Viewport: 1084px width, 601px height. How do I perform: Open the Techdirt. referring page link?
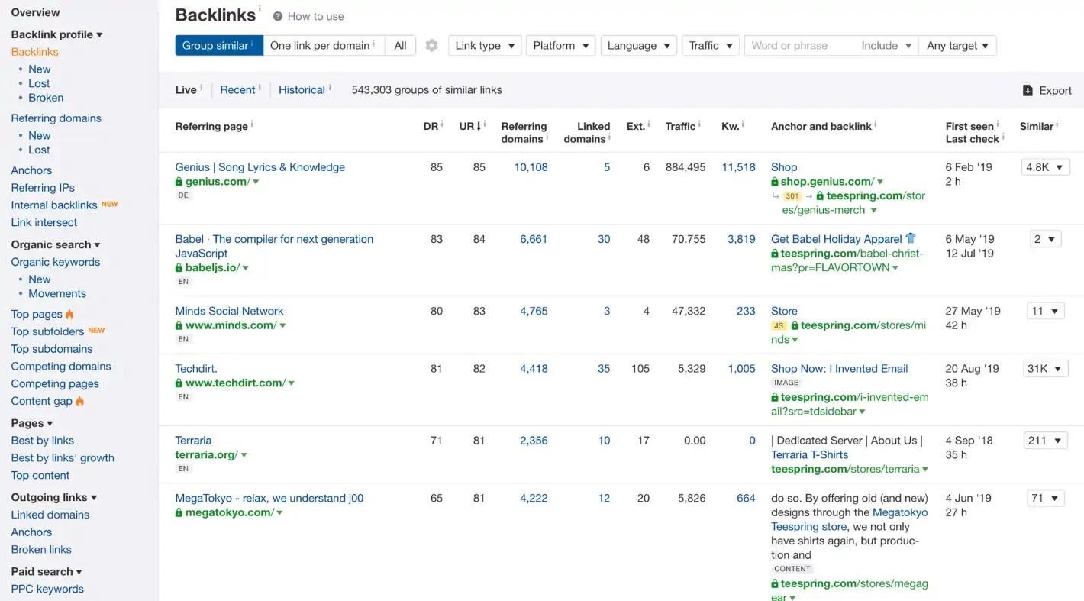(196, 369)
